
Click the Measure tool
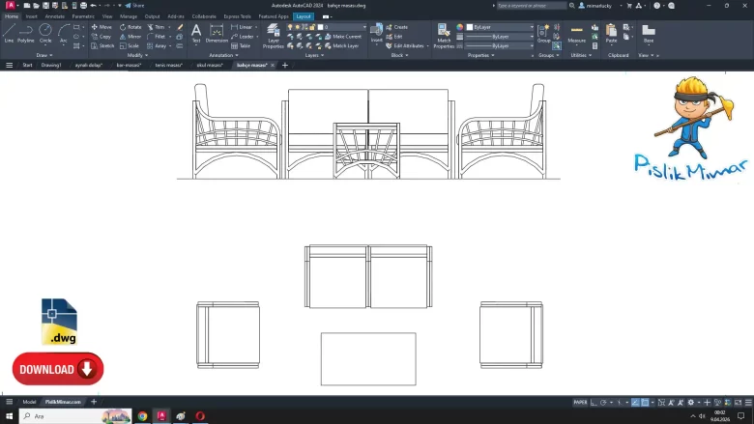click(576, 33)
